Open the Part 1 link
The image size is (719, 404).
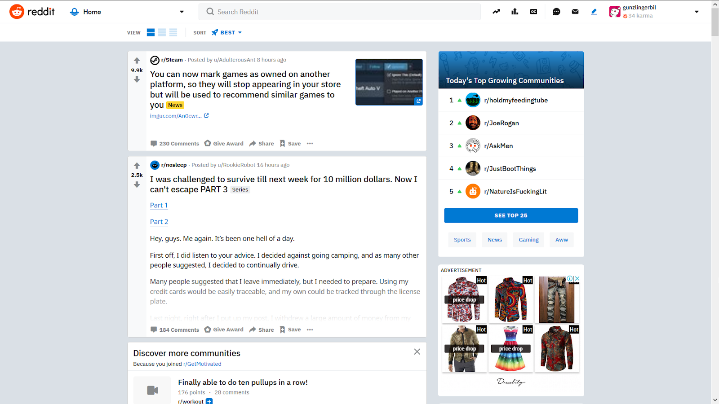pos(159,205)
